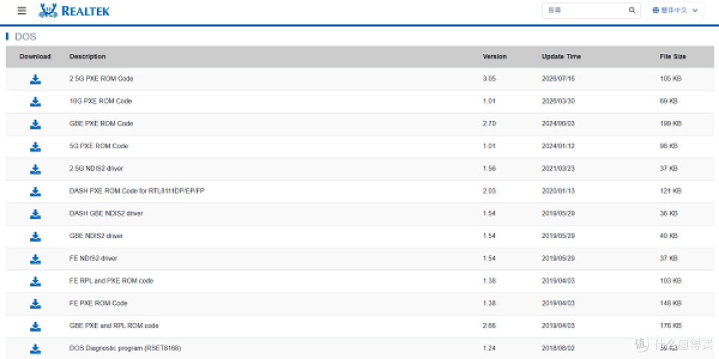Image resolution: width=719 pixels, height=359 pixels.
Task: Click the Update Time column header
Action: pyautogui.click(x=561, y=57)
